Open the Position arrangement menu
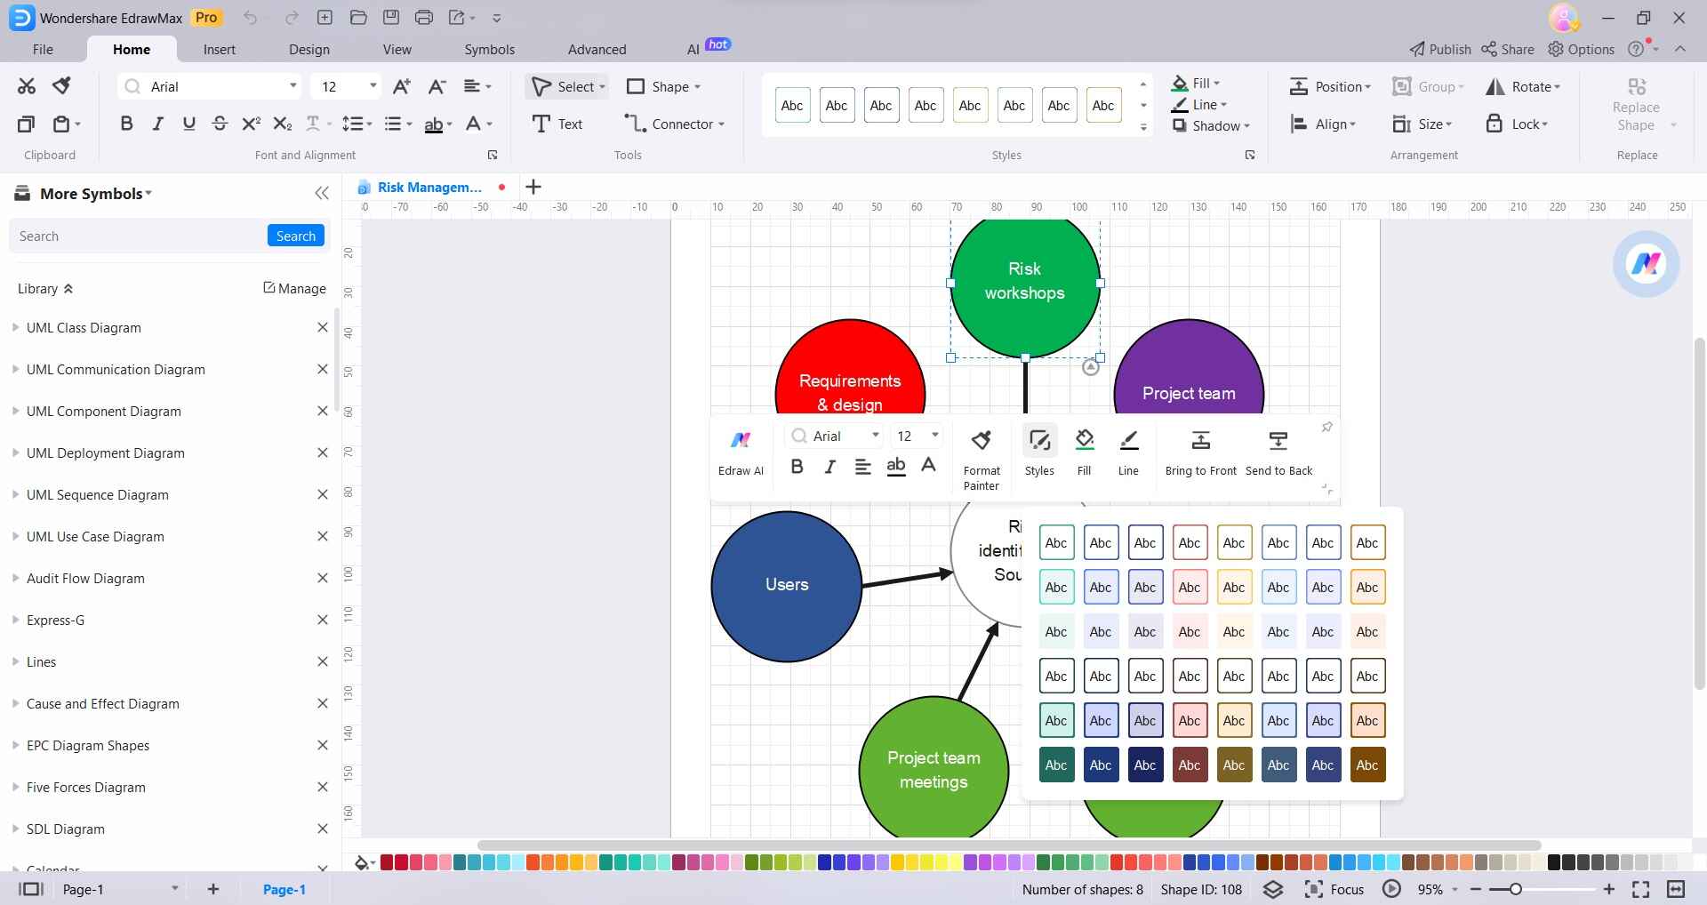This screenshot has height=905, width=1707. tap(1330, 86)
